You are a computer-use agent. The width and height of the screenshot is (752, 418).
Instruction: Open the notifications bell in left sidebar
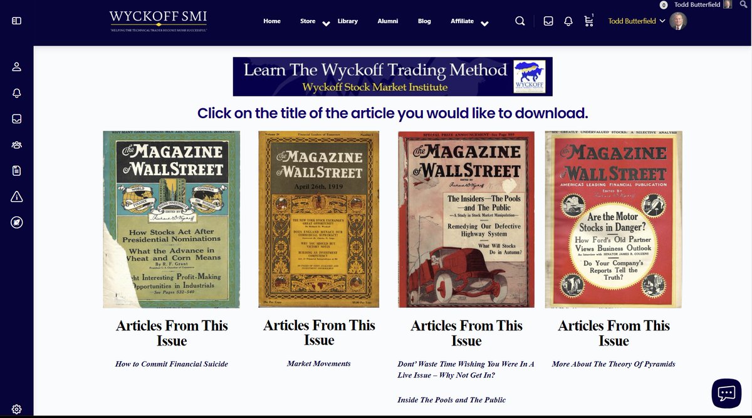[17, 93]
